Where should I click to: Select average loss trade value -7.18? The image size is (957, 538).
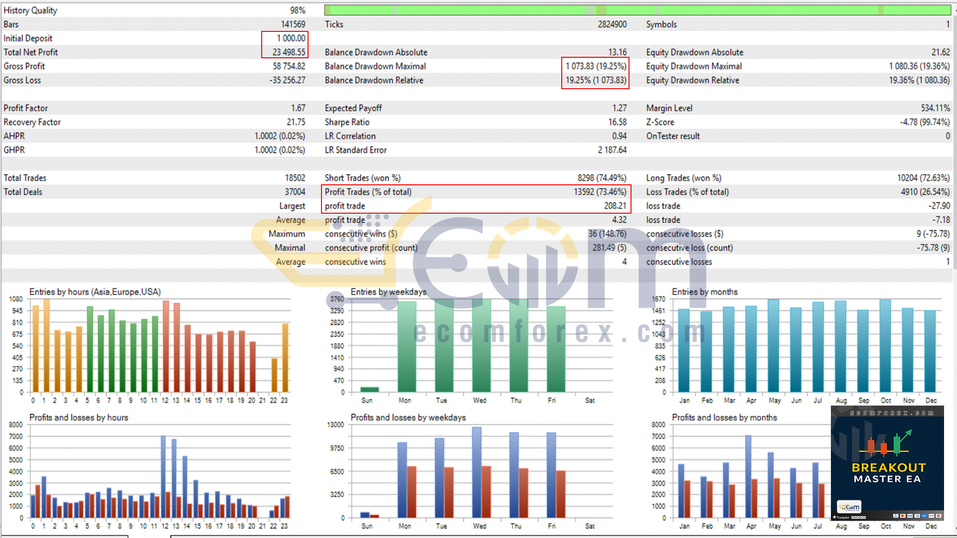point(942,220)
